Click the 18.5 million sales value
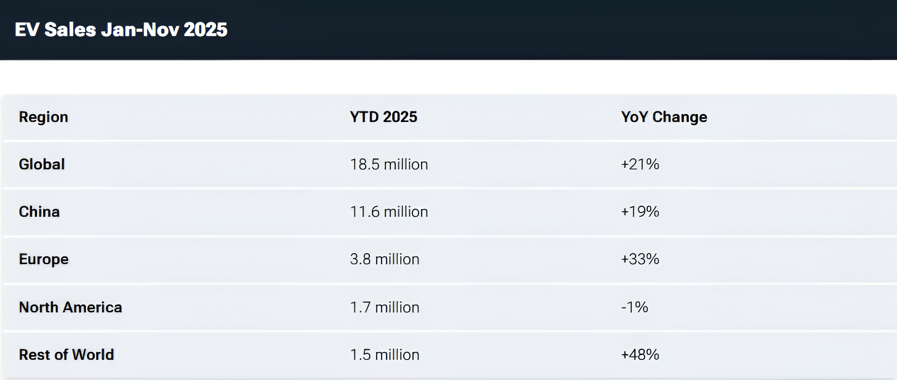Viewport: 897px width, 380px height. tap(389, 164)
